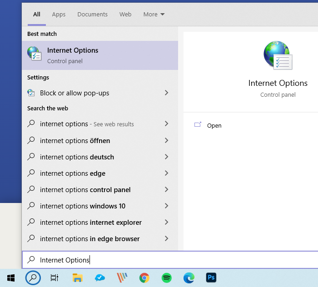
Task: Expand the Block or allow pop-ups chevron
Action: point(167,93)
